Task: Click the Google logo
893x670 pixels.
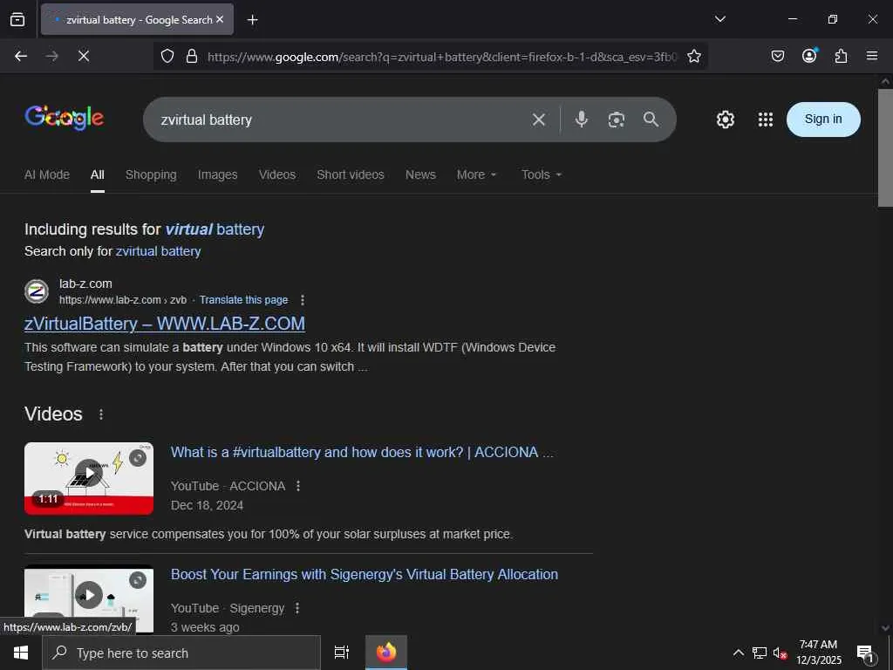Action: (64, 118)
